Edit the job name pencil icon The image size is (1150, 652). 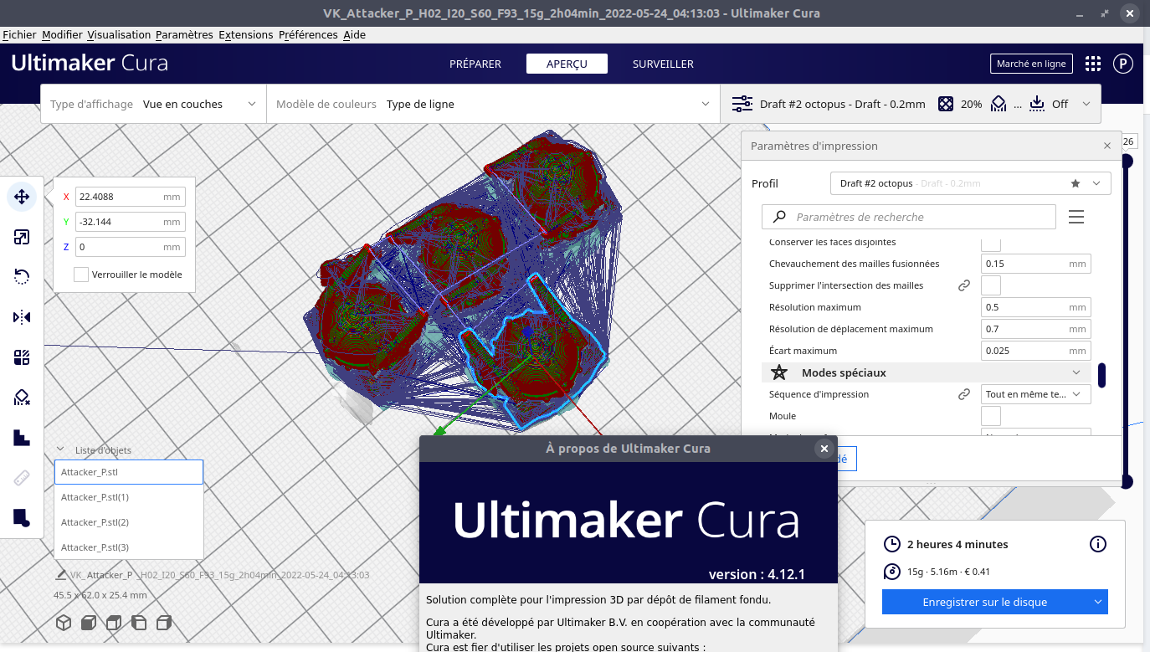[x=60, y=575]
